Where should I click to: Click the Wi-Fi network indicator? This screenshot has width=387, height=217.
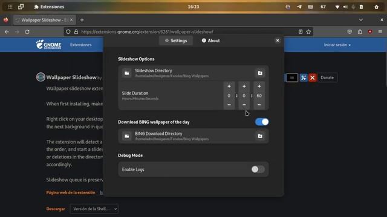337,7
